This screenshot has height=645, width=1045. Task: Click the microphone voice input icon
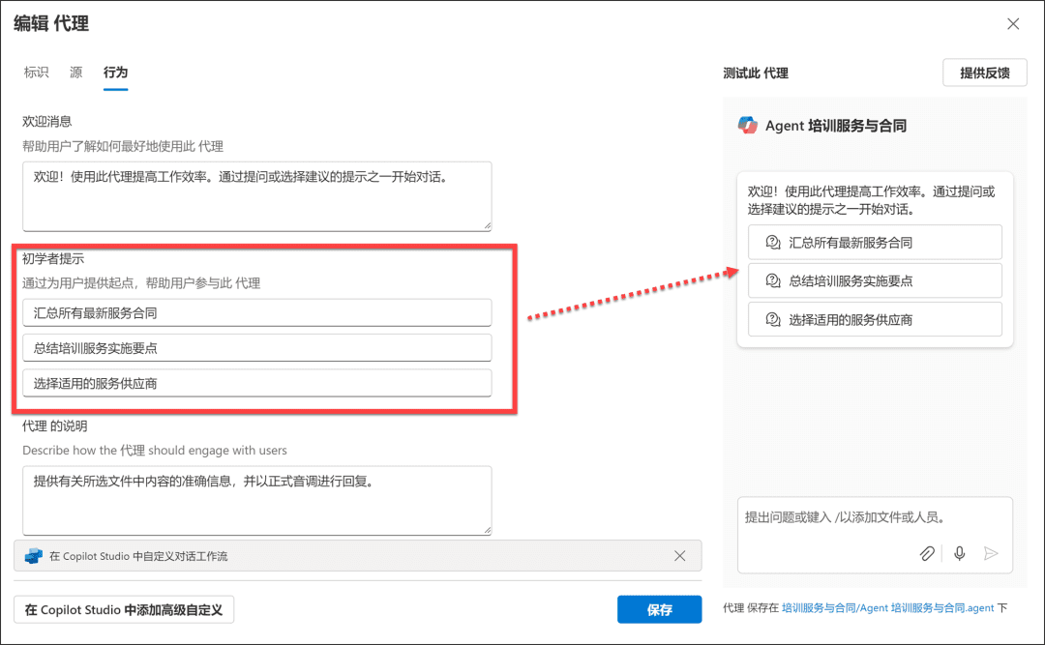pyautogui.click(x=960, y=553)
